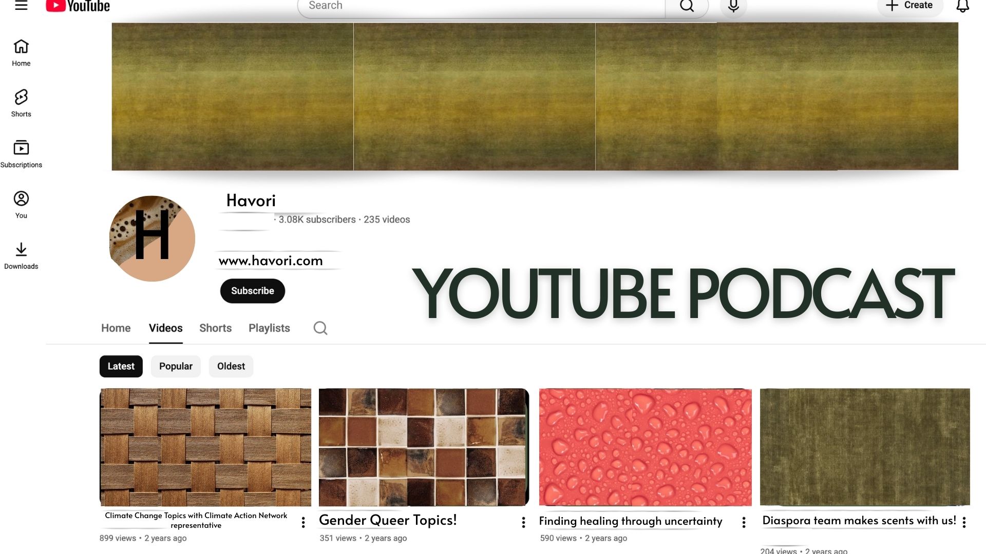The image size is (986, 554).
Task: Open the Create button
Action: 909,6
